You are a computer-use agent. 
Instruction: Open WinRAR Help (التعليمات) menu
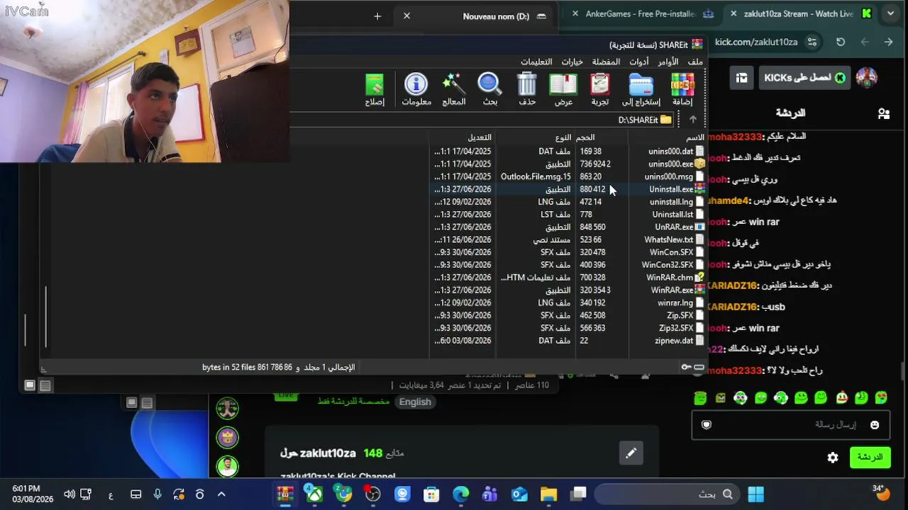click(536, 62)
